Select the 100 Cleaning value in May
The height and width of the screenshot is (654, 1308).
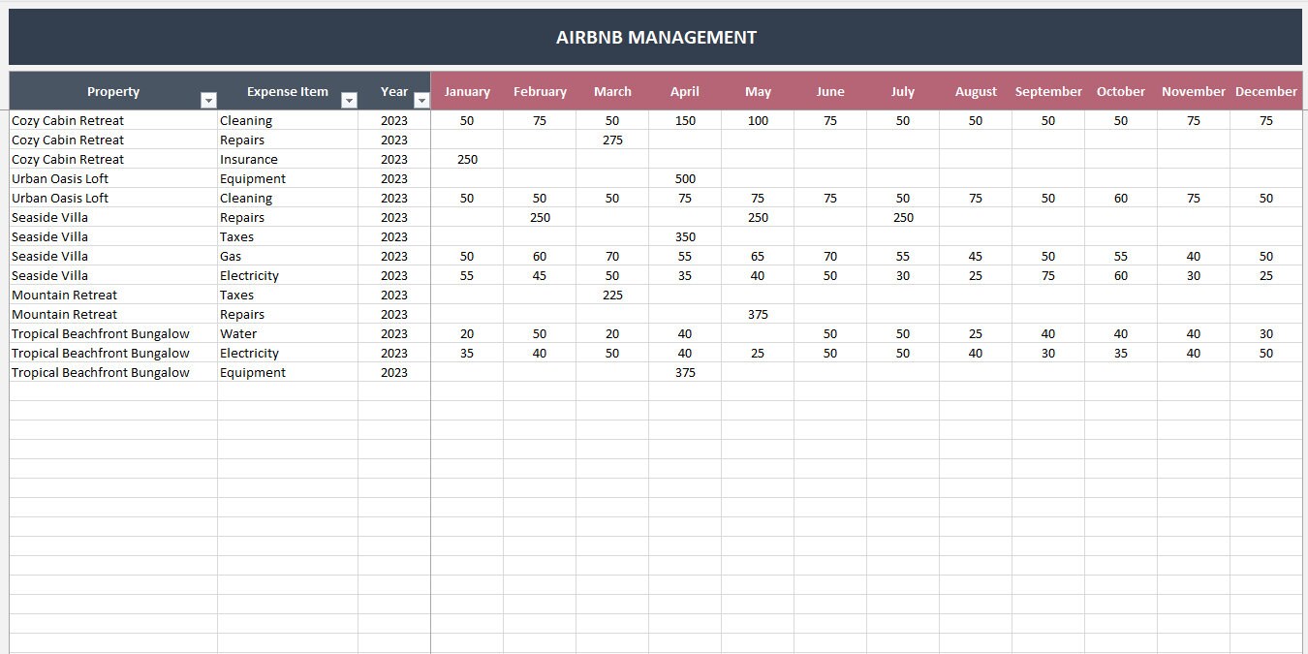[758, 120]
